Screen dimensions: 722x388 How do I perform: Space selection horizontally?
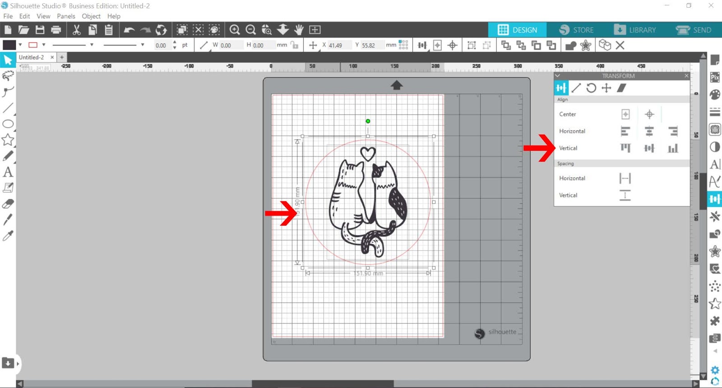(x=625, y=178)
